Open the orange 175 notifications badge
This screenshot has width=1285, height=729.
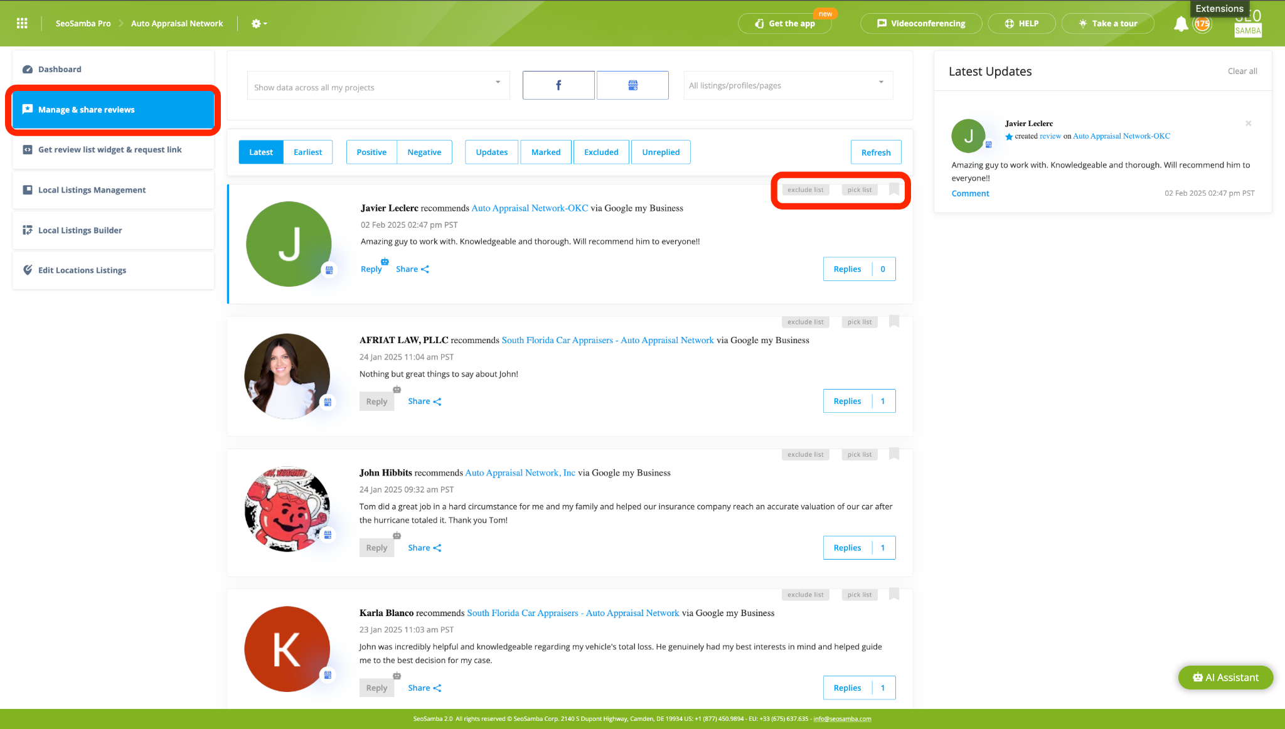point(1202,24)
